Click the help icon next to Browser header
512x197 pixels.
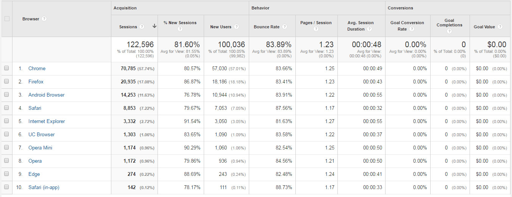[44, 19]
